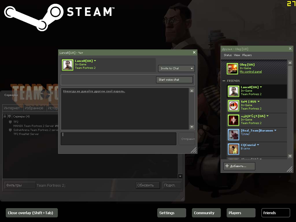Click Обновить refresh button
296x222 pixels.
click(148, 185)
